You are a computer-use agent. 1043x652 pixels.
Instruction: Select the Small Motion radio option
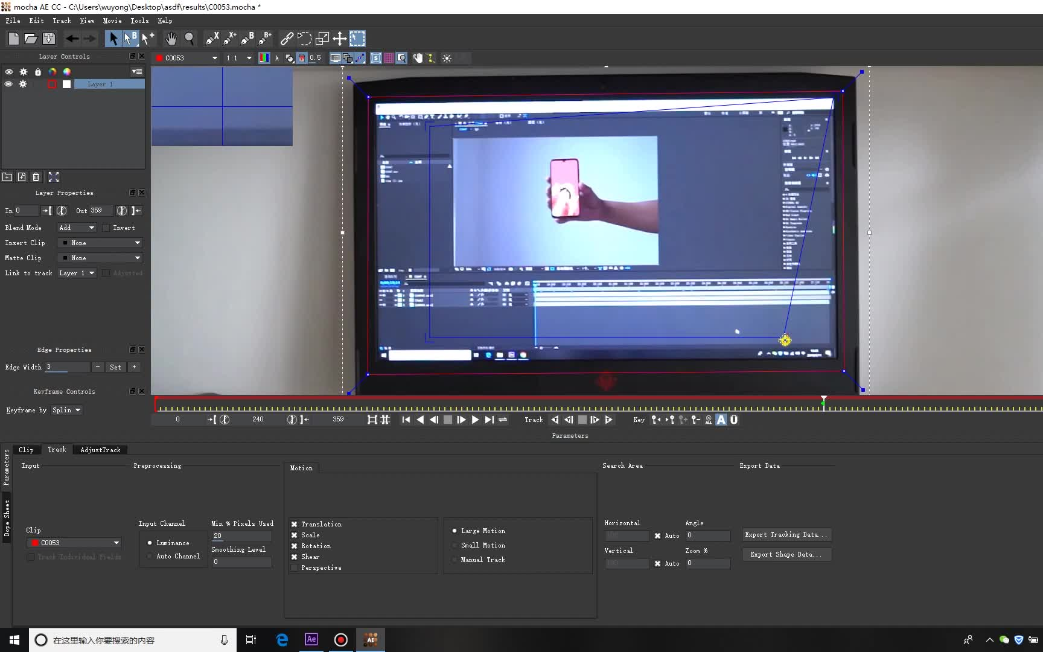[455, 545]
